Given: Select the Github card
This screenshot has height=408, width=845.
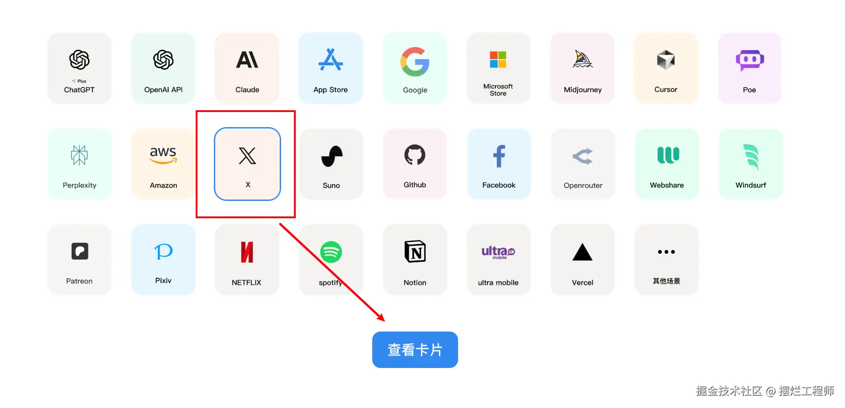Looking at the screenshot, I should pos(415,164).
